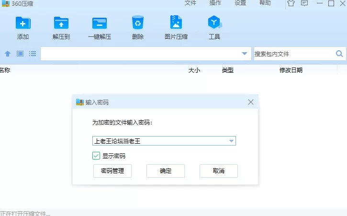
Task: Select the 一键解压 one-click extract icon
Action: (100, 23)
